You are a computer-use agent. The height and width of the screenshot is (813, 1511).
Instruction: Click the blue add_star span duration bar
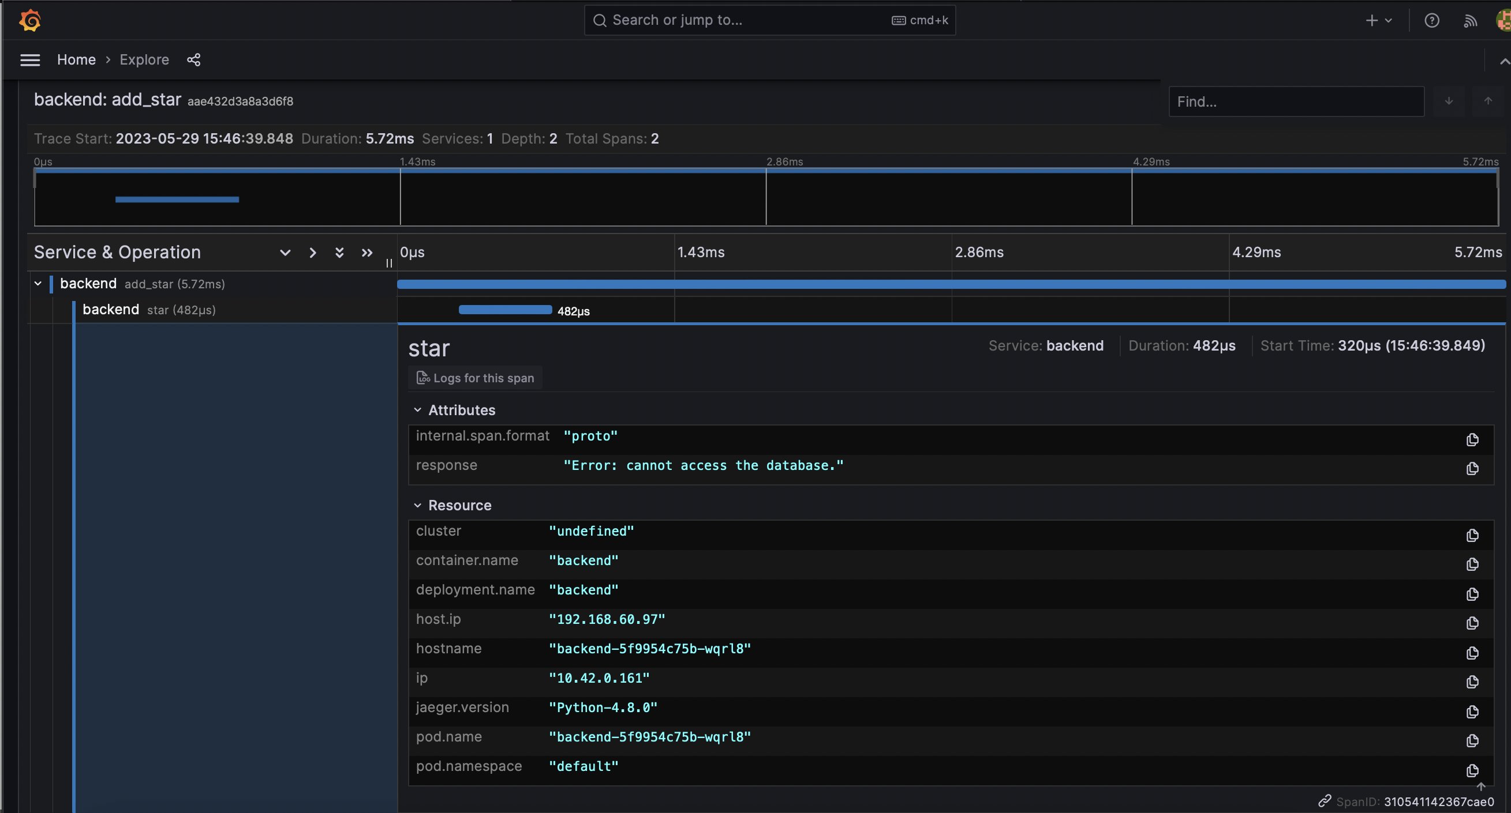tap(950, 284)
